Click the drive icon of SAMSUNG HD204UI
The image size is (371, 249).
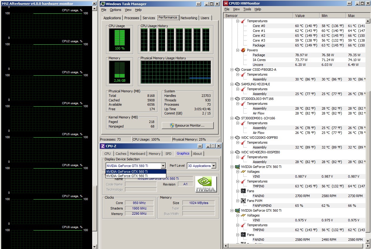[238, 84]
